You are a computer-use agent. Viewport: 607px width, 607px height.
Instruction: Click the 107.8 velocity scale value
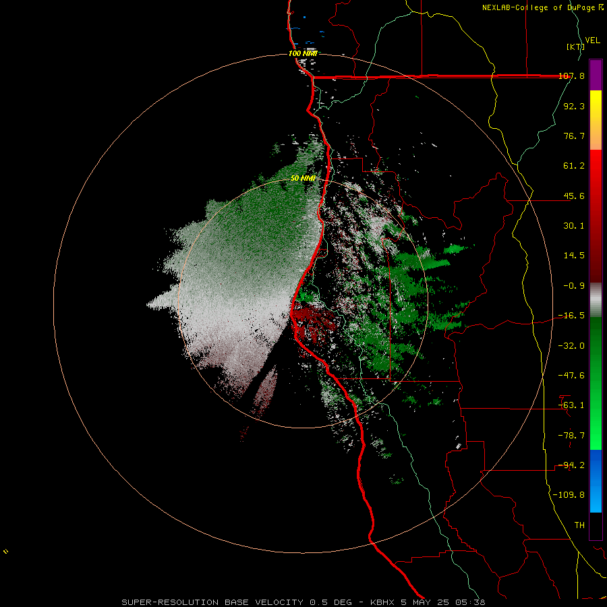(x=571, y=76)
